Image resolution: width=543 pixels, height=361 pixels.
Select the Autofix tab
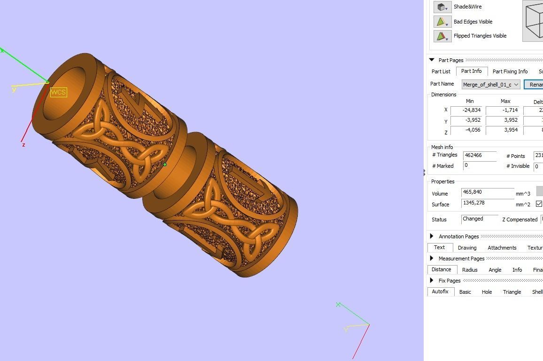[440, 292]
